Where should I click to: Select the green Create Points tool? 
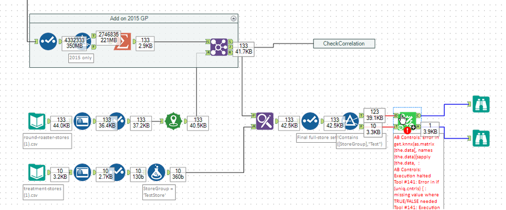[x=174, y=121]
